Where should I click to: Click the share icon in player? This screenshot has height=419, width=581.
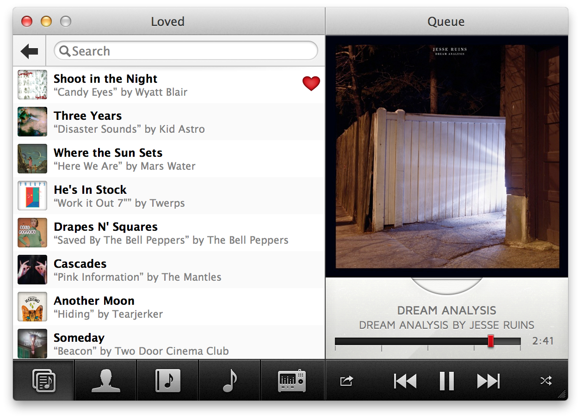[x=346, y=381]
